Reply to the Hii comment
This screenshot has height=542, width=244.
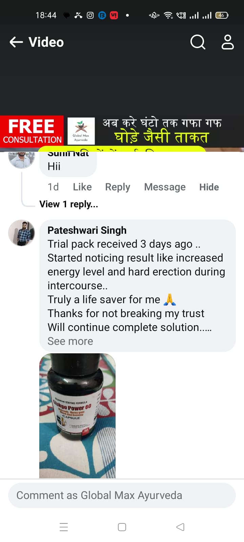pyautogui.click(x=118, y=187)
